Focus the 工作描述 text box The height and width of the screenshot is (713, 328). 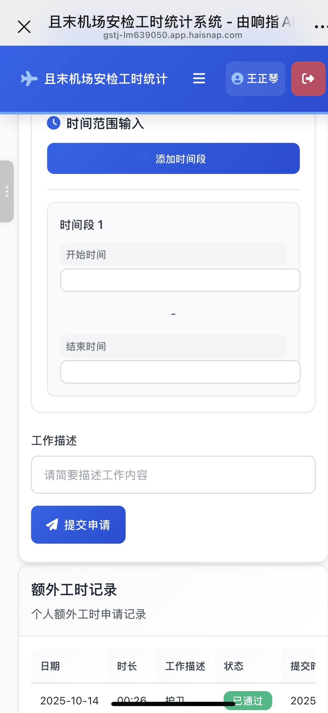(x=173, y=475)
